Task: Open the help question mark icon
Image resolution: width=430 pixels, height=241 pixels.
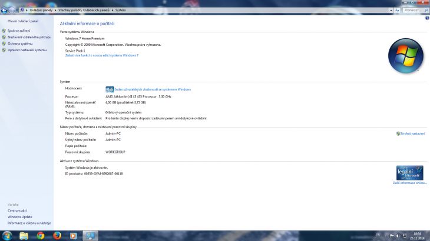Action: tap(427, 18)
